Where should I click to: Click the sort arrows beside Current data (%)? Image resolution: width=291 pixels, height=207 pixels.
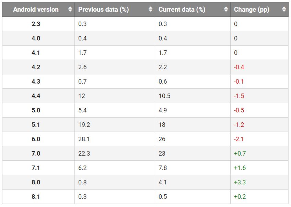click(x=226, y=10)
